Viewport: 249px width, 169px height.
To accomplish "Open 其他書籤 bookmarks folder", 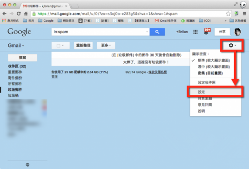I will click(x=238, y=20).
